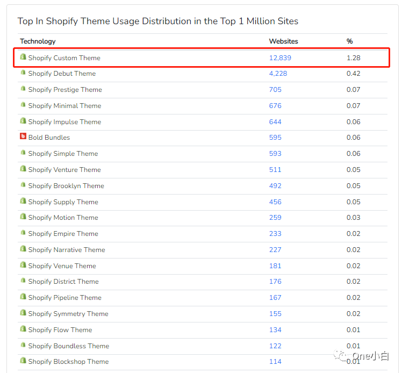Open the 12,839 websites link
The image size is (402, 373).
(280, 58)
